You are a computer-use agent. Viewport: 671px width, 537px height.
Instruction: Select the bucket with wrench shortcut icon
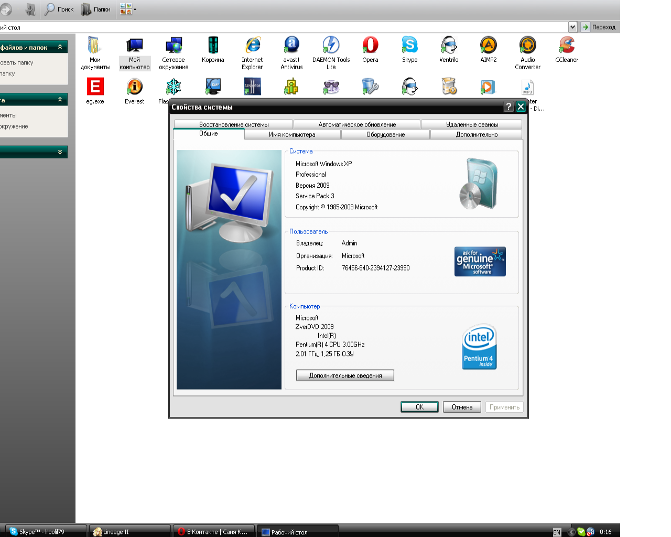370,87
